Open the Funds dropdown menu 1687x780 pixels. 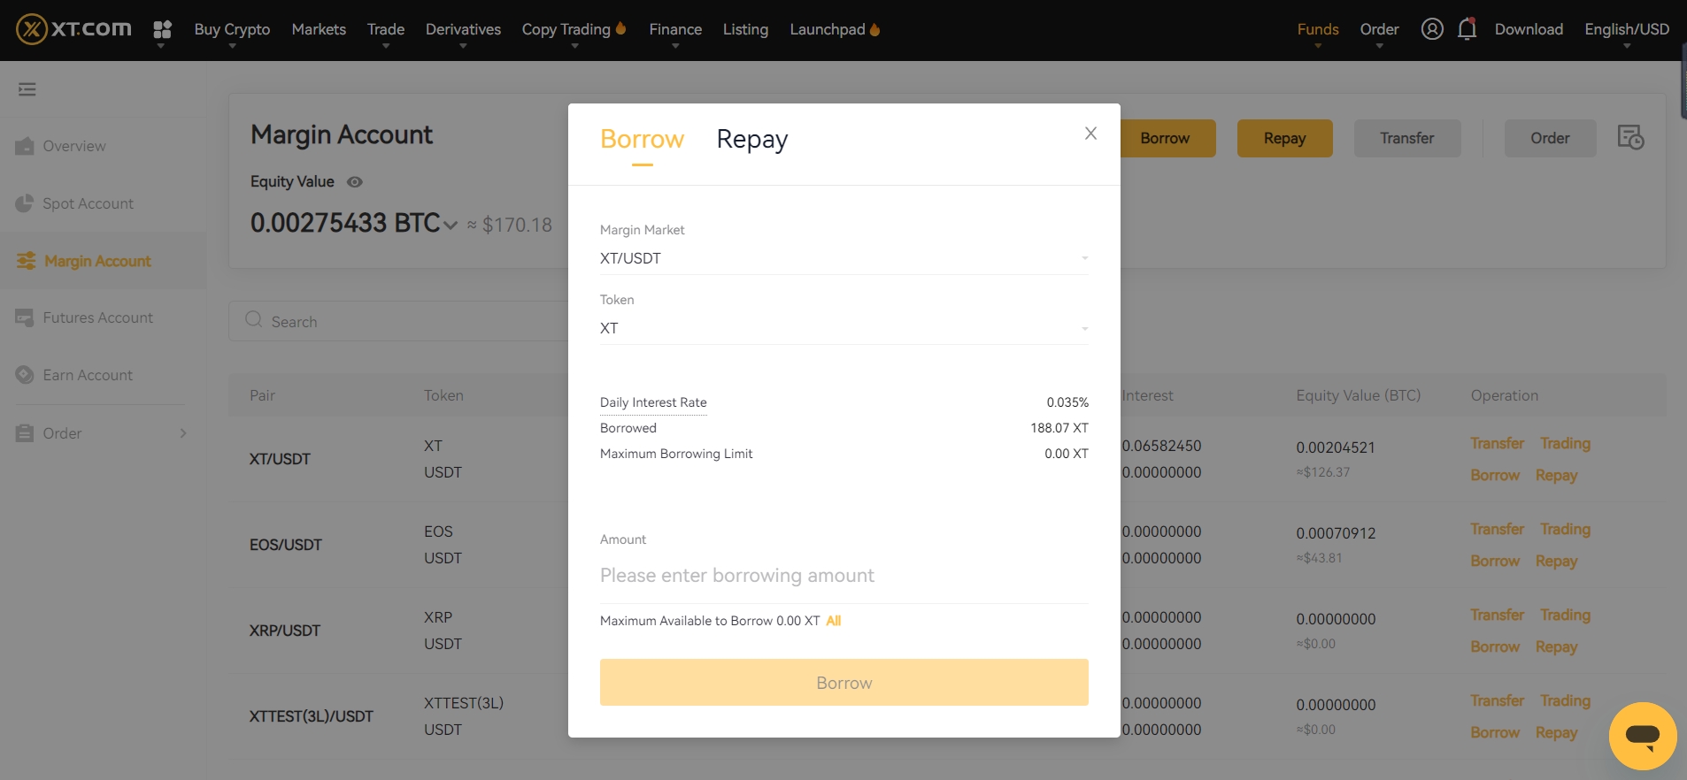click(x=1318, y=29)
